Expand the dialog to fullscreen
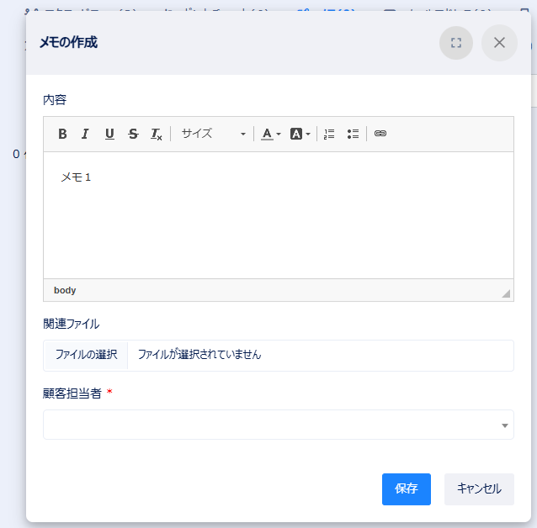 coord(456,43)
